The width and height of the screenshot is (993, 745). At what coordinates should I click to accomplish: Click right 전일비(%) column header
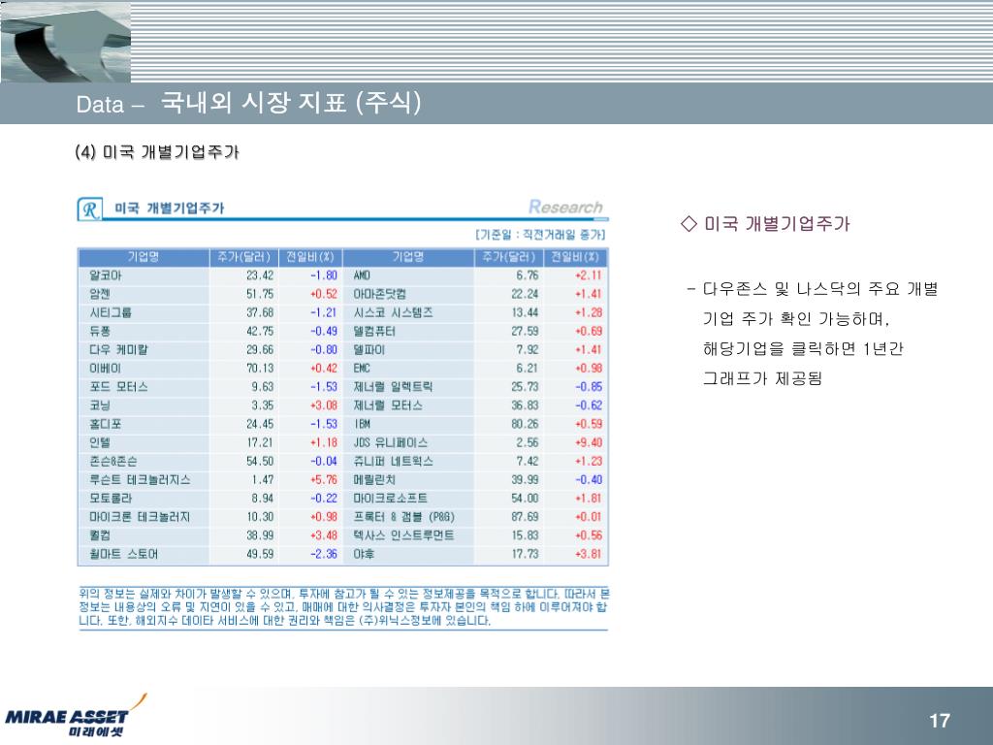575,257
